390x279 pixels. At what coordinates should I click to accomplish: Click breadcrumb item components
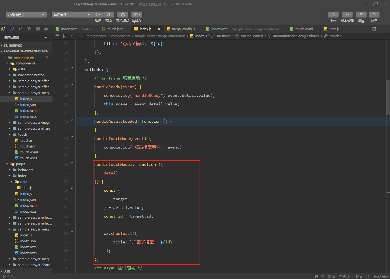pos(120,36)
